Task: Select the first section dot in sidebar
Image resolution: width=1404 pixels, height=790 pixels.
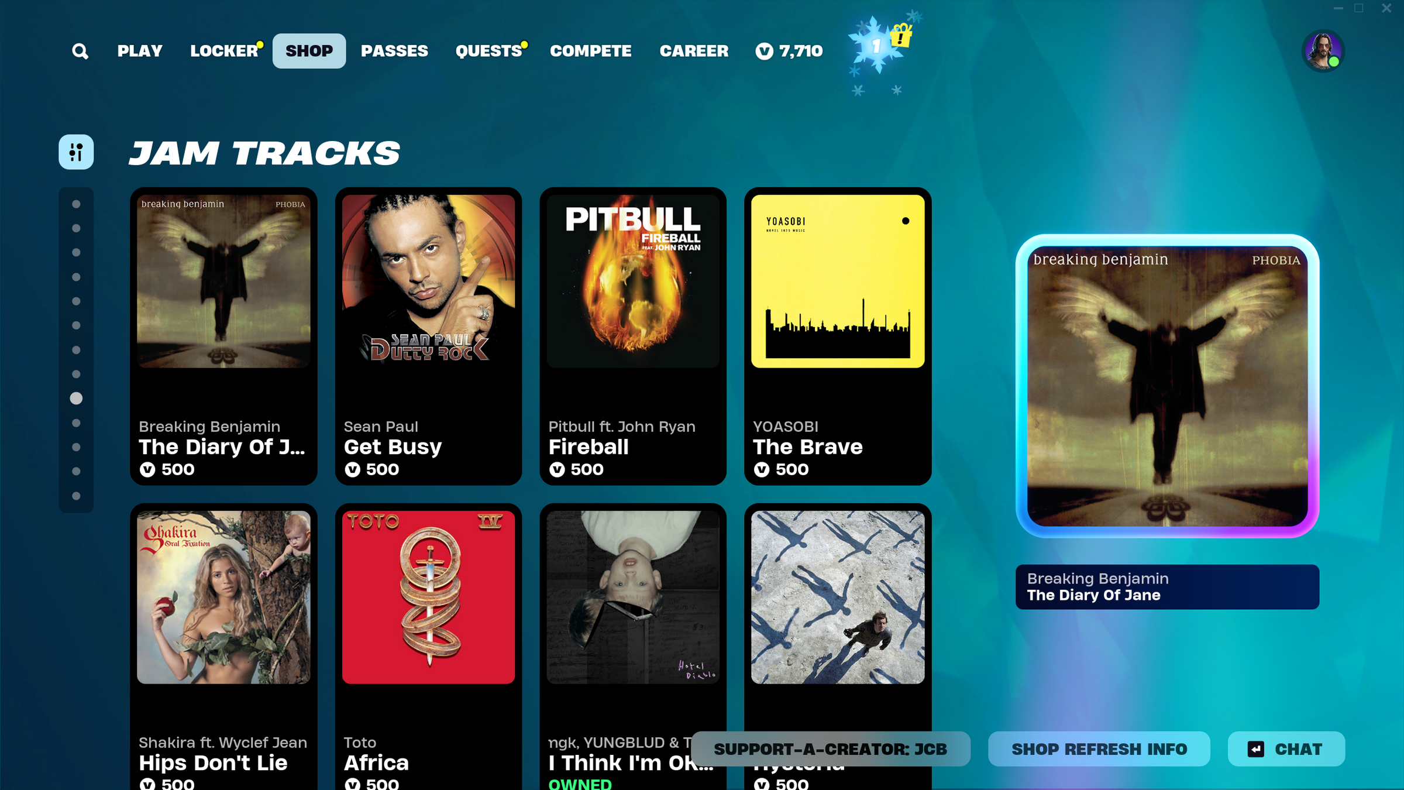Action: [76, 204]
